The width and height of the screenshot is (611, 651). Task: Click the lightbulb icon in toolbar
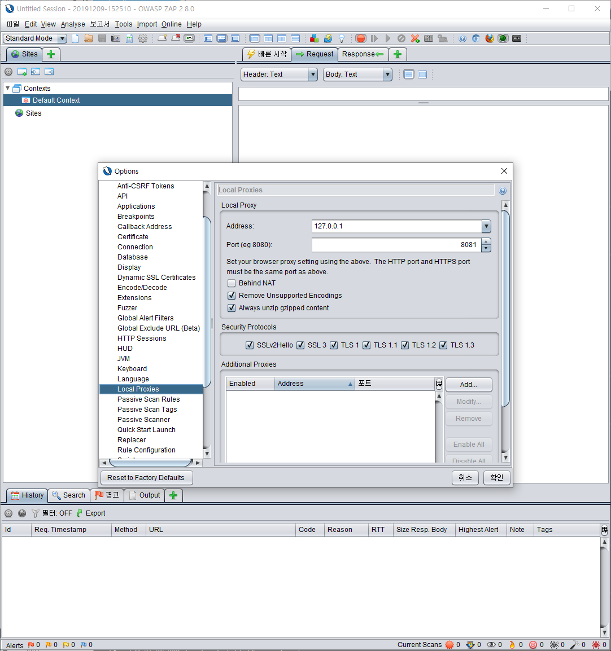342,38
